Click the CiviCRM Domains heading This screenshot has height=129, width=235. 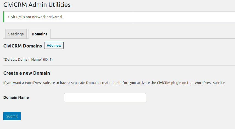coord(23,46)
